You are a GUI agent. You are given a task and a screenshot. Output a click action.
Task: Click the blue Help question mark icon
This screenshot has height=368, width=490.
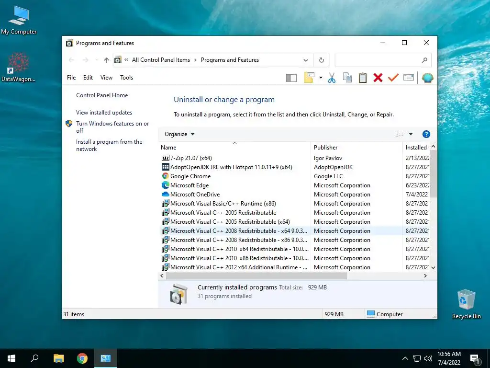tap(426, 134)
